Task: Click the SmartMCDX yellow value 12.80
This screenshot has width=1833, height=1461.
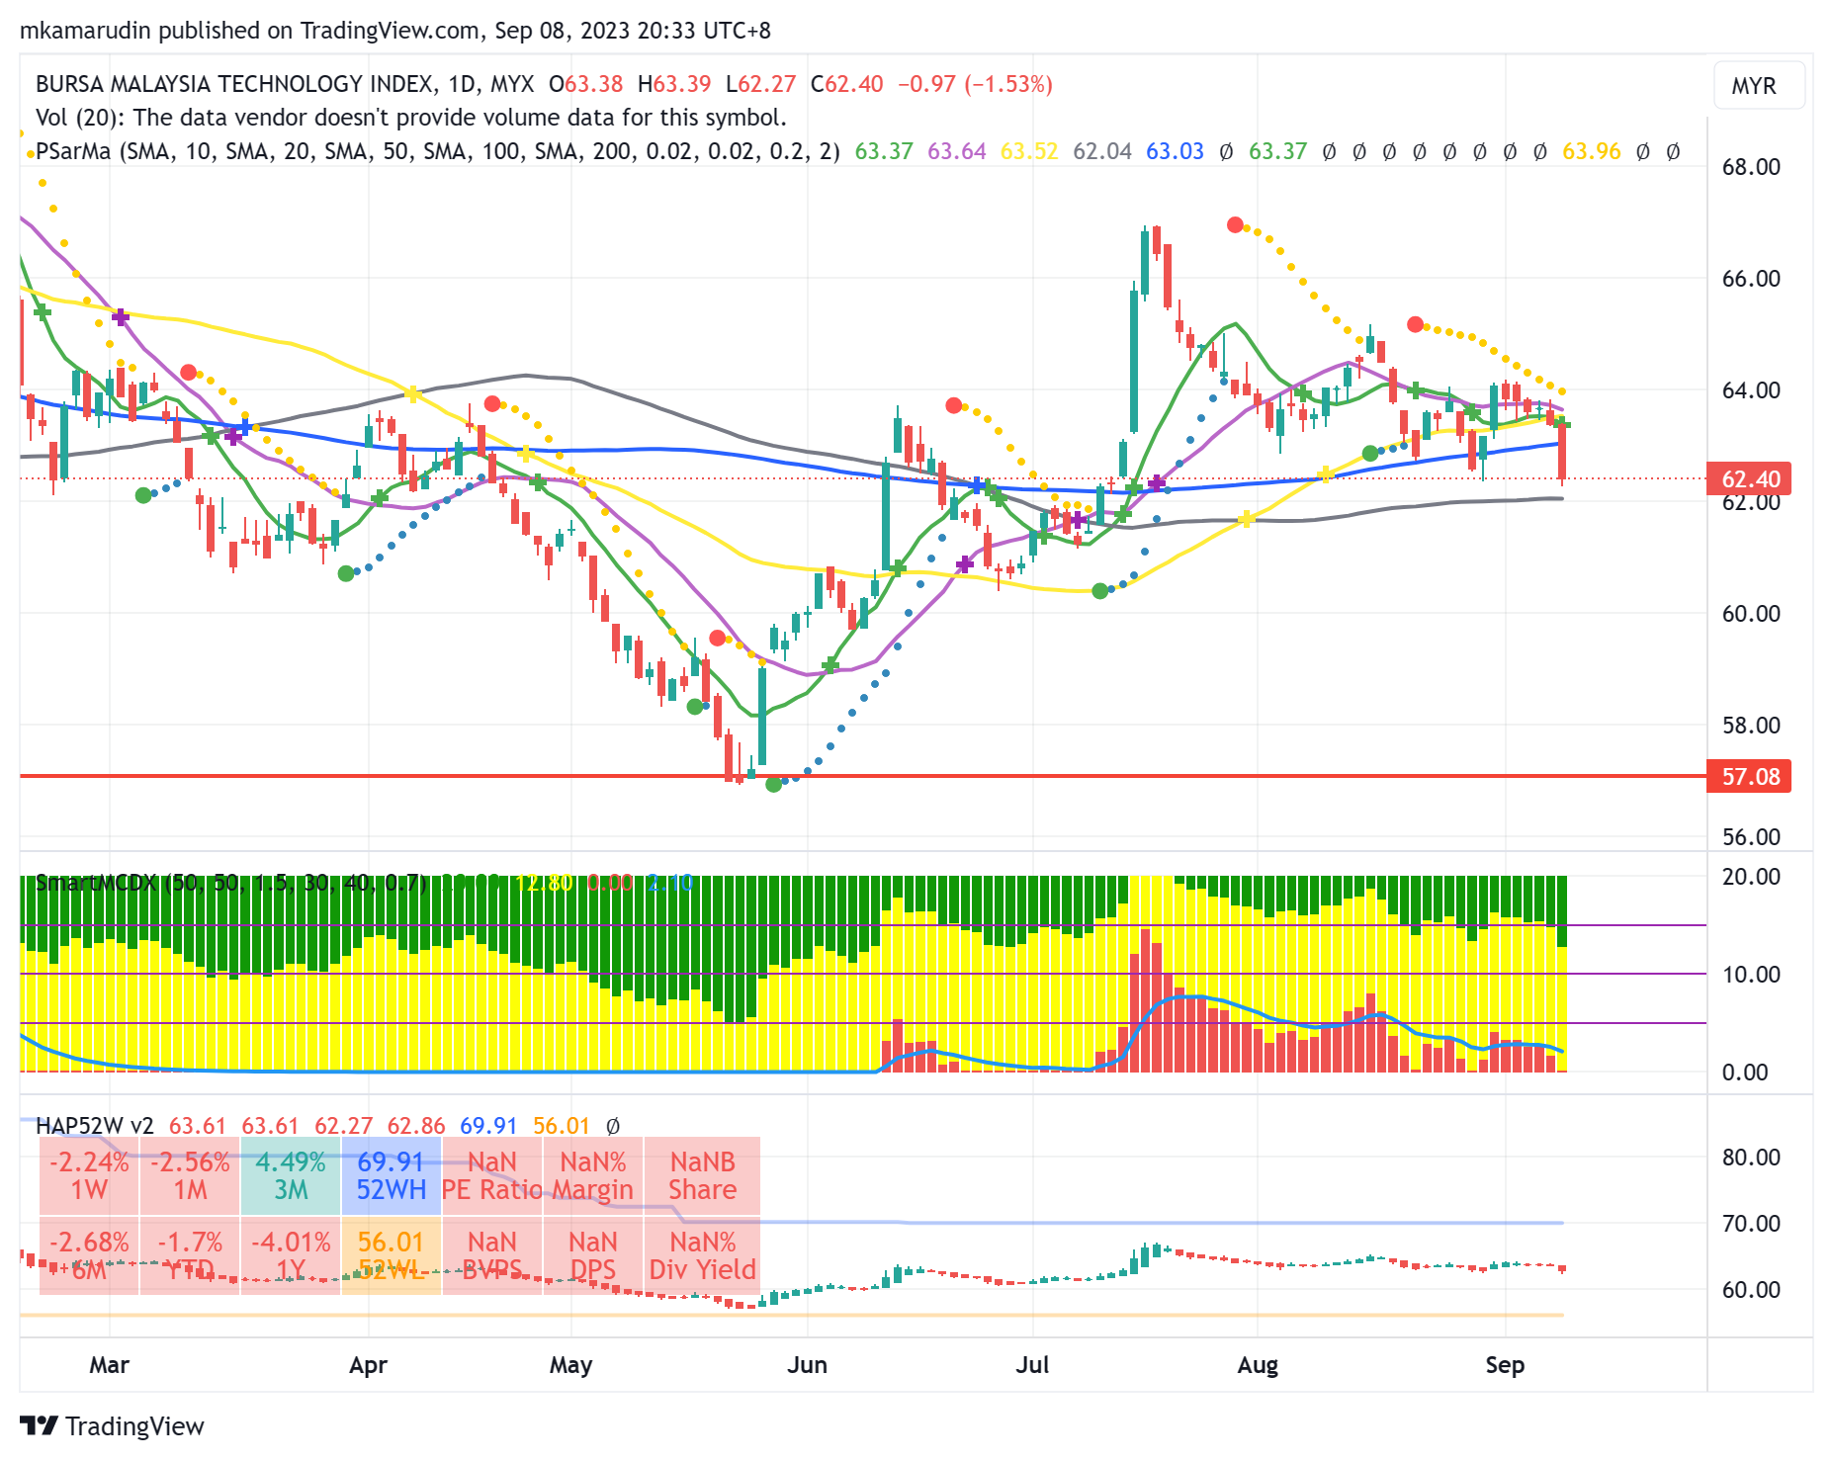Action: pos(544,883)
